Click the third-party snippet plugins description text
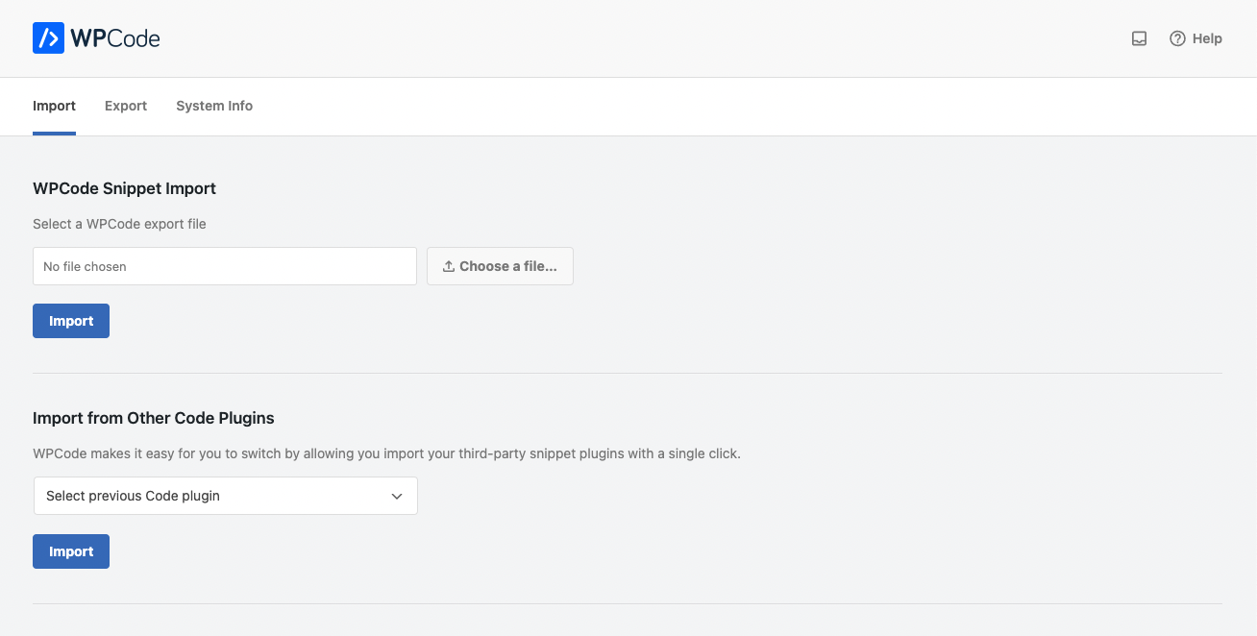This screenshot has width=1257, height=636. (x=386, y=453)
